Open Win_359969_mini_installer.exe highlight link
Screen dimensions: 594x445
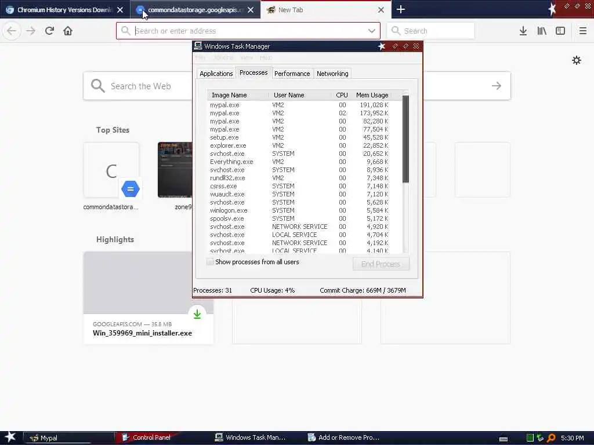click(143, 333)
